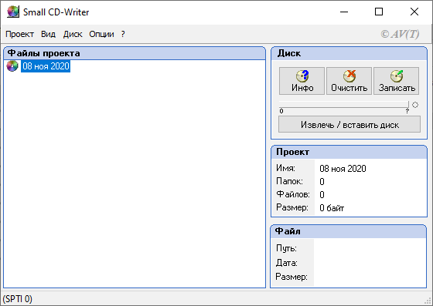Click the Инфо disc information button
433x306 pixels.
302,81
